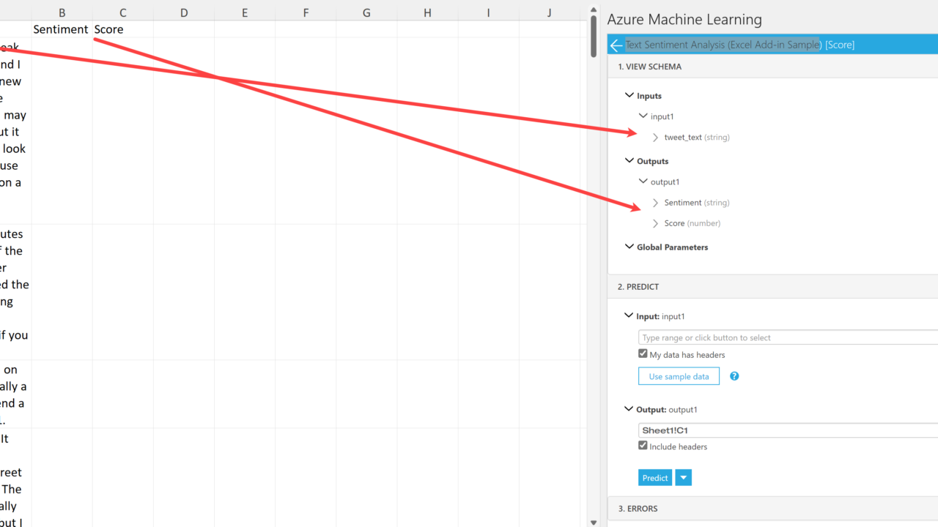Select column E header
Screen dimensions: 938x527
pyautogui.click(x=245, y=12)
